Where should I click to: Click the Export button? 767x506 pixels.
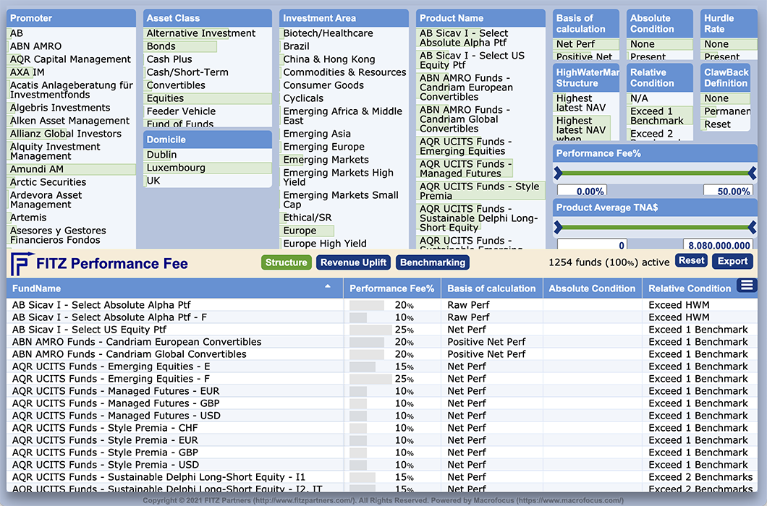[x=732, y=261]
